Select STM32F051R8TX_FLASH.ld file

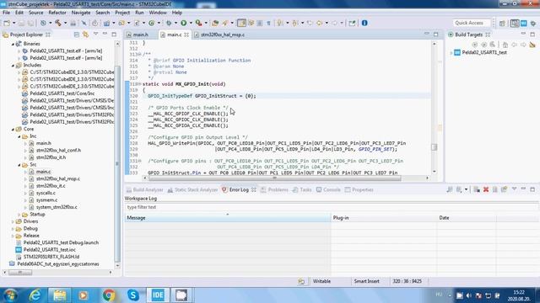(x=51, y=257)
